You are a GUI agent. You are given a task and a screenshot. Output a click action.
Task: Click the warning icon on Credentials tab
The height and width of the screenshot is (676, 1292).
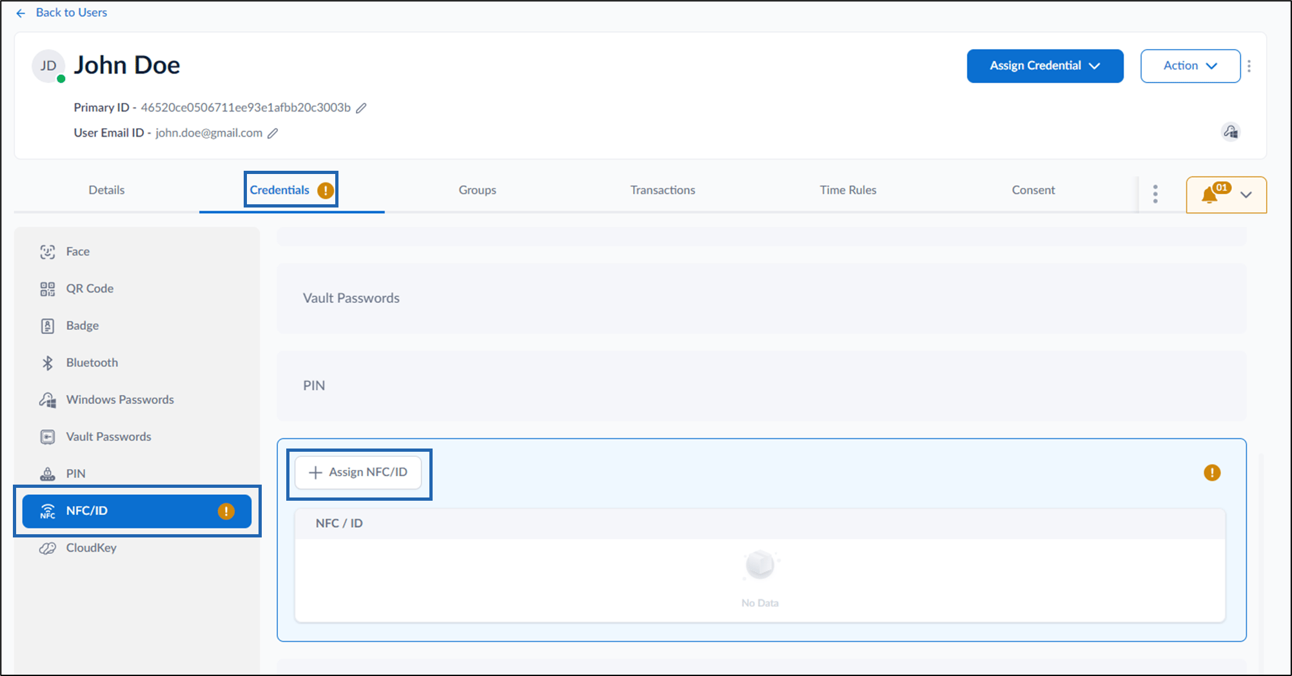click(x=326, y=191)
